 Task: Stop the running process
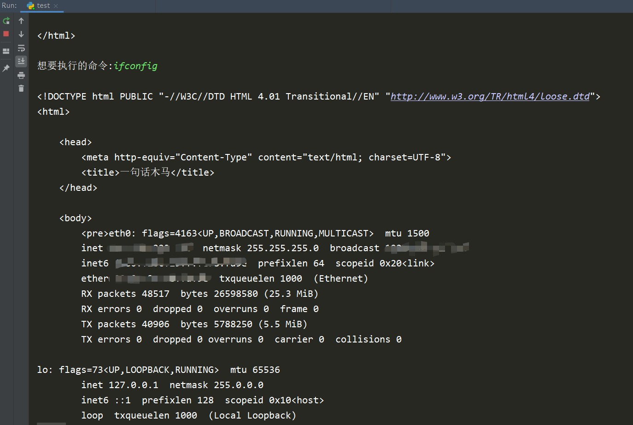[x=6, y=34]
